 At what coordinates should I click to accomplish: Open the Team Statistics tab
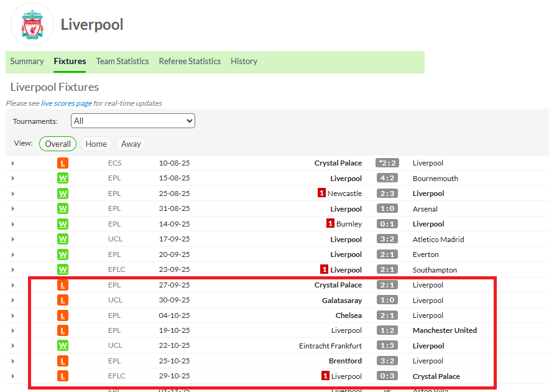[x=122, y=61]
